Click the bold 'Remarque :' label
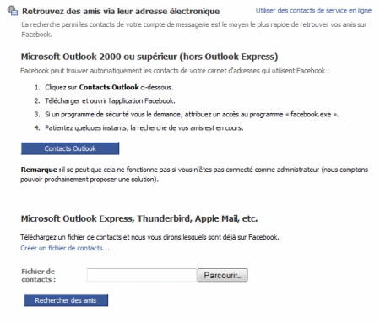This screenshot has width=380, height=323. (41, 170)
